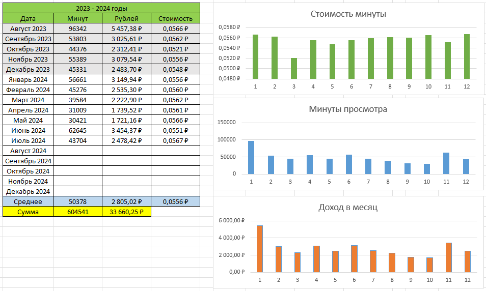Image resolution: width=486 pixels, height=291 pixels.
Task: Select the rubles cell 3 025,61 ₽
Action: tap(126, 39)
